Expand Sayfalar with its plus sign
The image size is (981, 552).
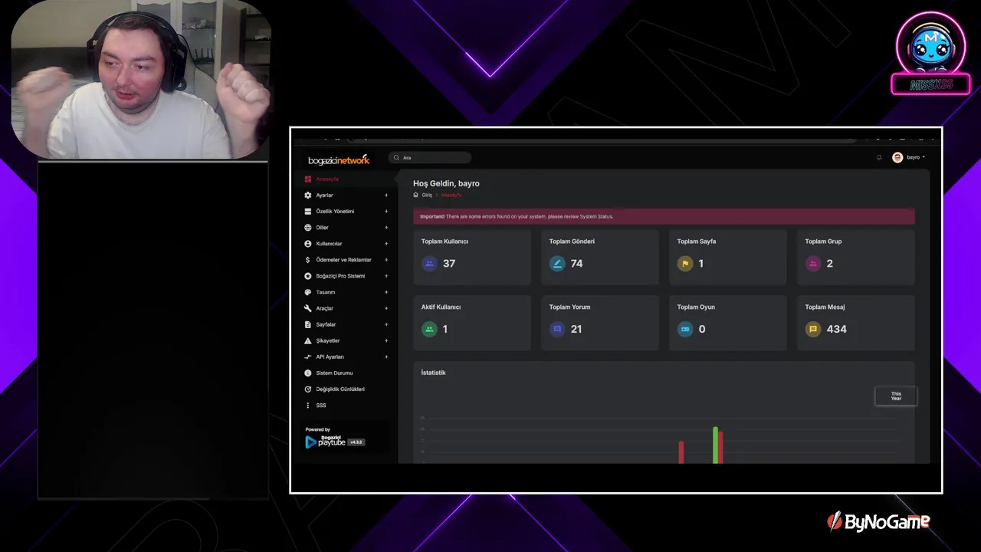point(386,324)
